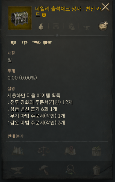Click the first class emblem icon
Viewport: 115px width, 182px height.
click(x=13, y=42)
